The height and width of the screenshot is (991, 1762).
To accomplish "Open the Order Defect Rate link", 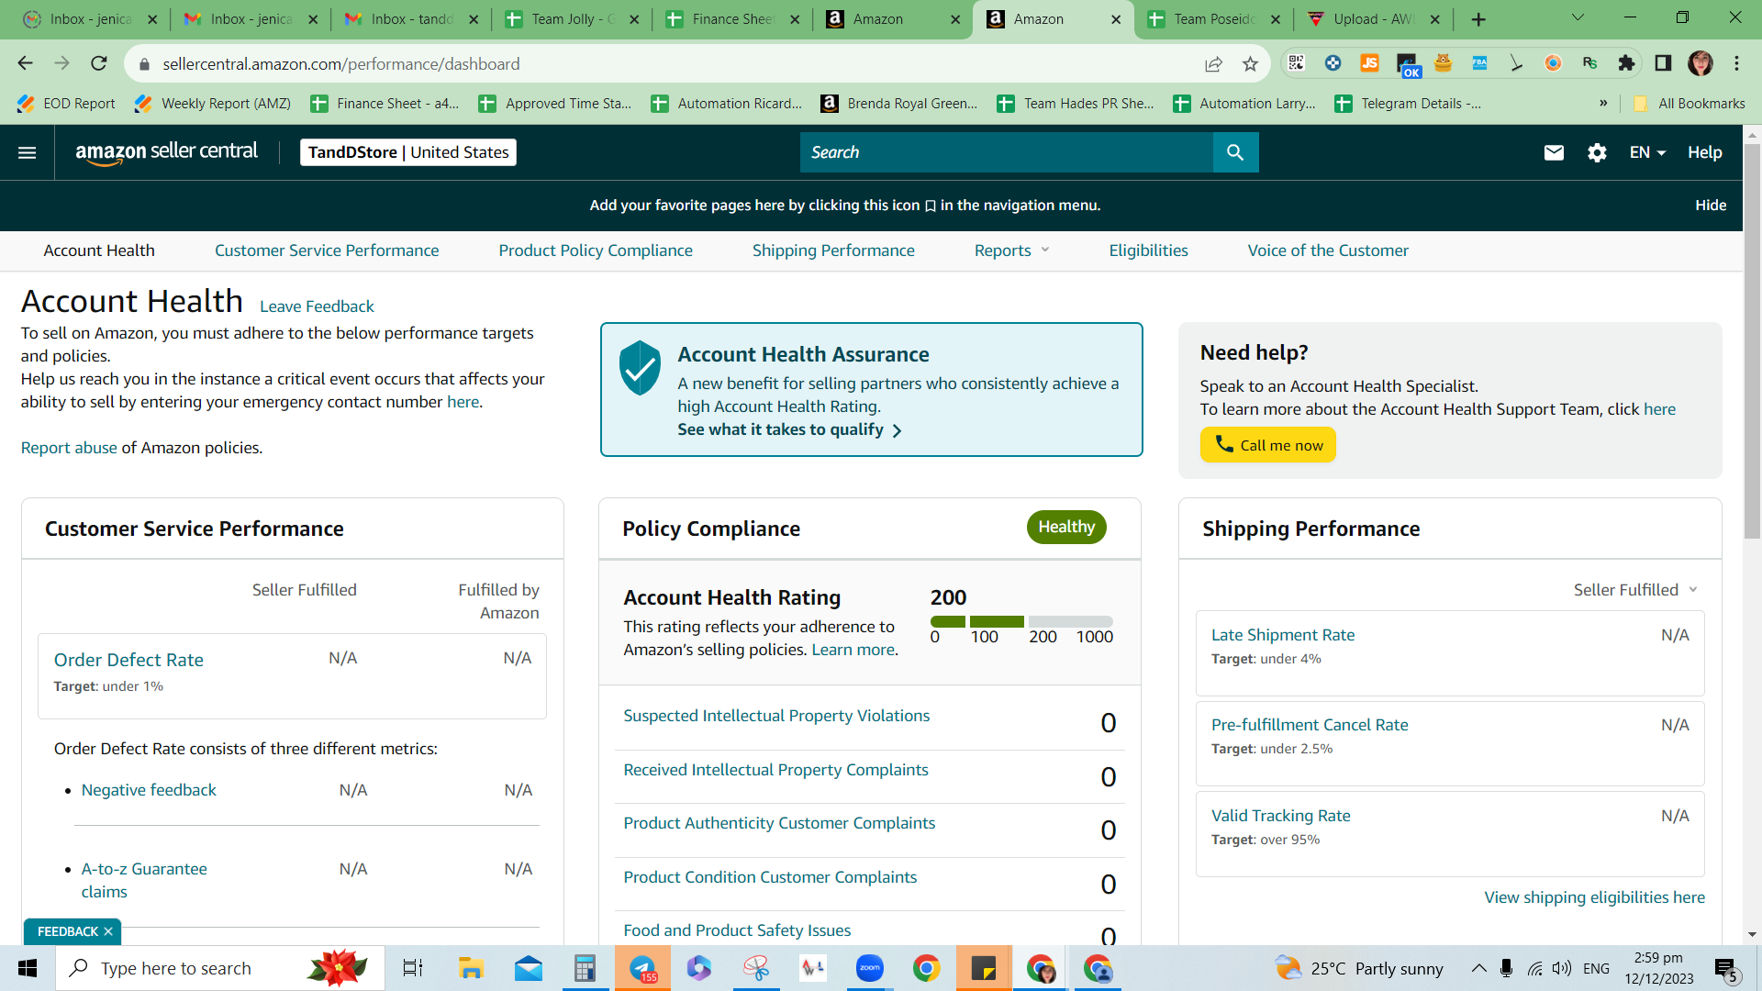I will coord(128,660).
